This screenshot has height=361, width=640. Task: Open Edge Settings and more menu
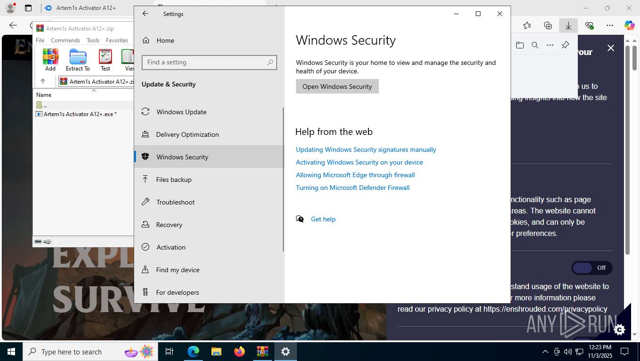610,25
